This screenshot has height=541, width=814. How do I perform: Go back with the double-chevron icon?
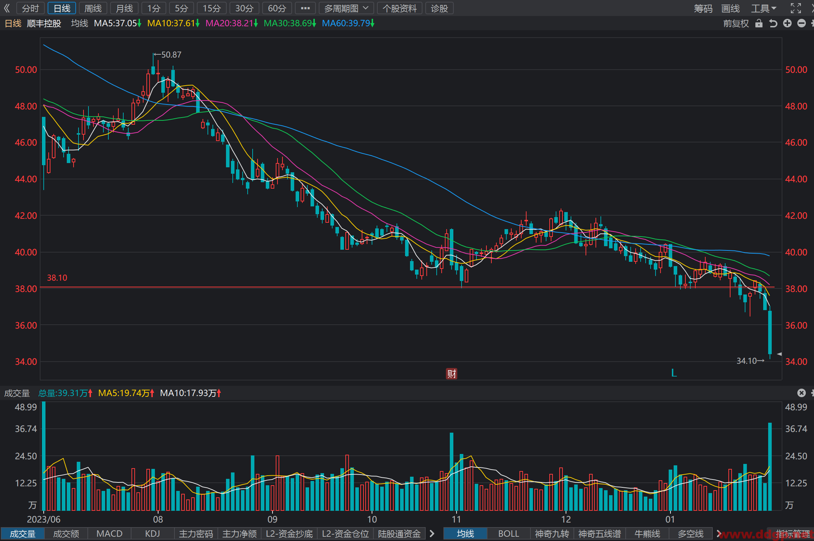click(x=7, y=8)
